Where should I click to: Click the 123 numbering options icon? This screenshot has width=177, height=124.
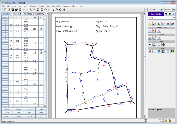tap(163, 51)
